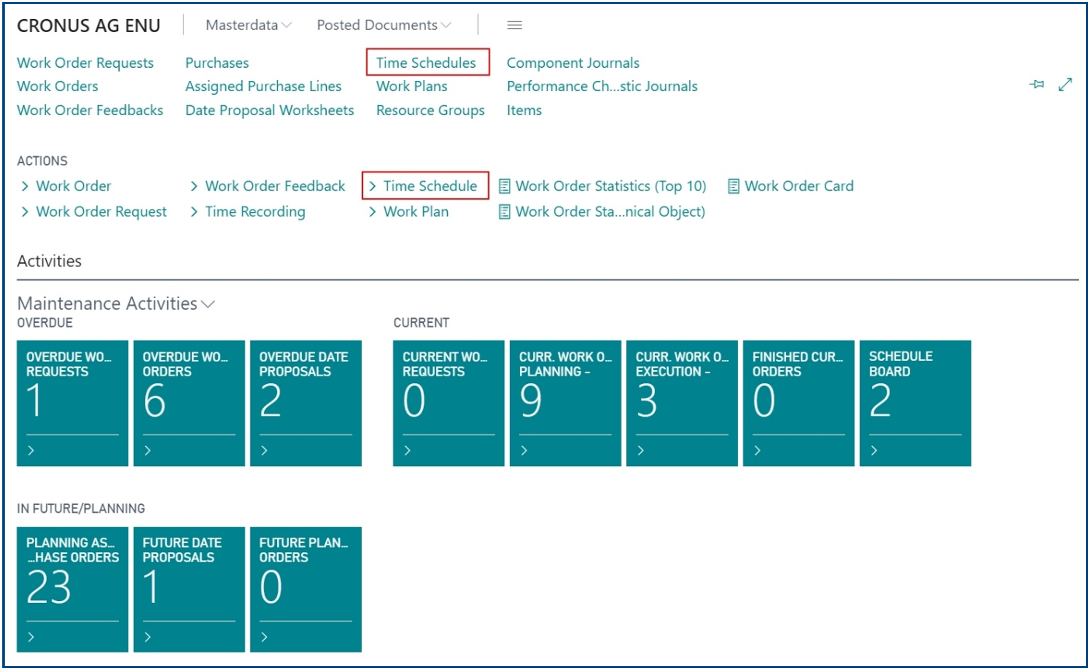This screenshot has height=669, width=1089.
Task: Open Date Proposal Worksheets
Action: 270,111
